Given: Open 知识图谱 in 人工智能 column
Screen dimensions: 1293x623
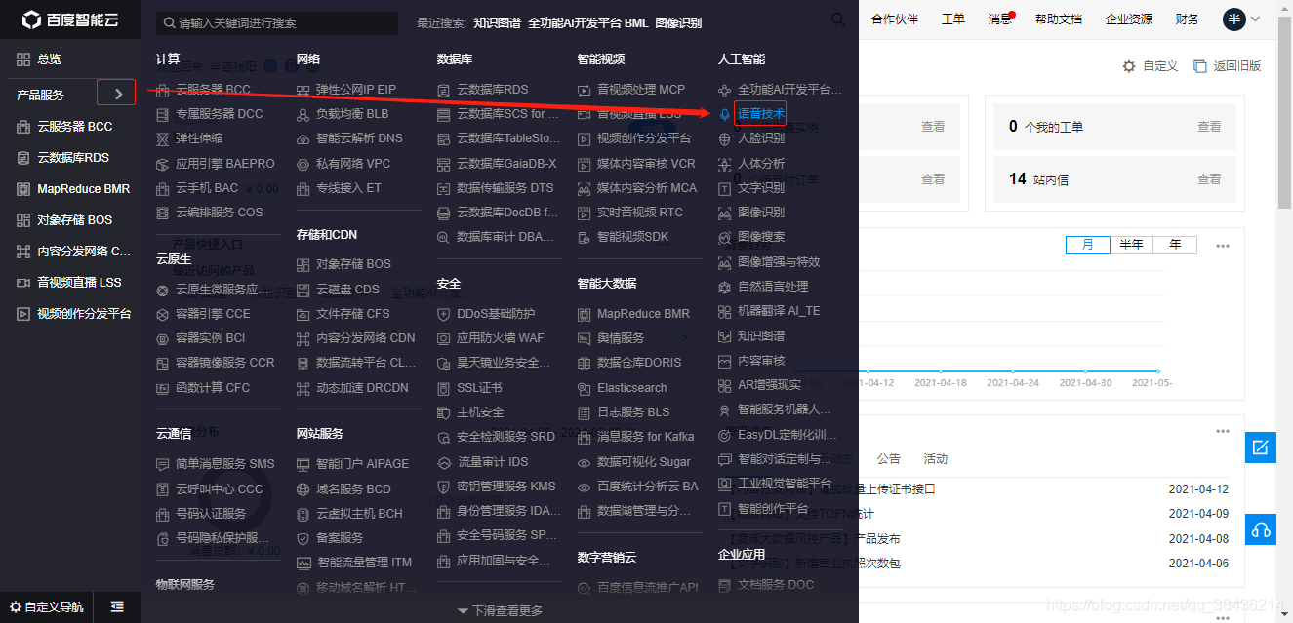Looking at the screenshot, I should pyautogui.click(x=761, y=336).
